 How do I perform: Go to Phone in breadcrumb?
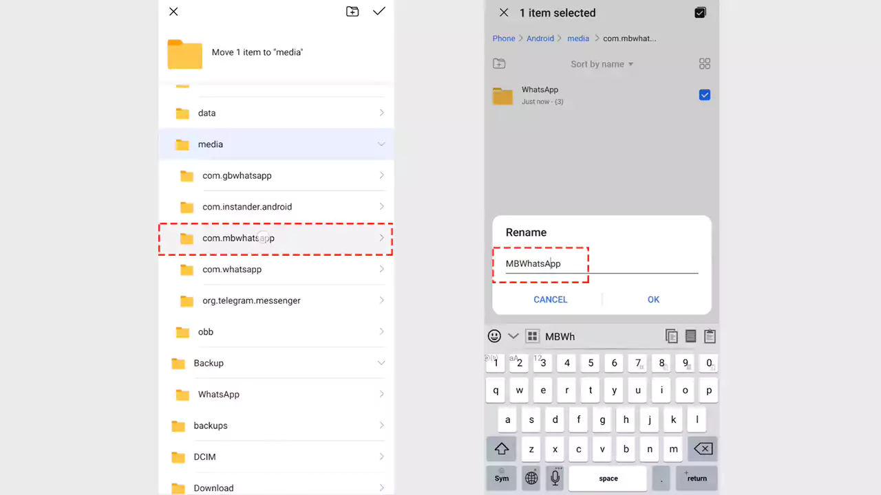504,38
